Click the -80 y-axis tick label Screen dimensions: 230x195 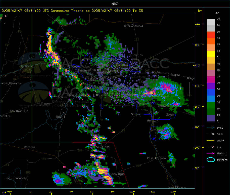(197, 24)
